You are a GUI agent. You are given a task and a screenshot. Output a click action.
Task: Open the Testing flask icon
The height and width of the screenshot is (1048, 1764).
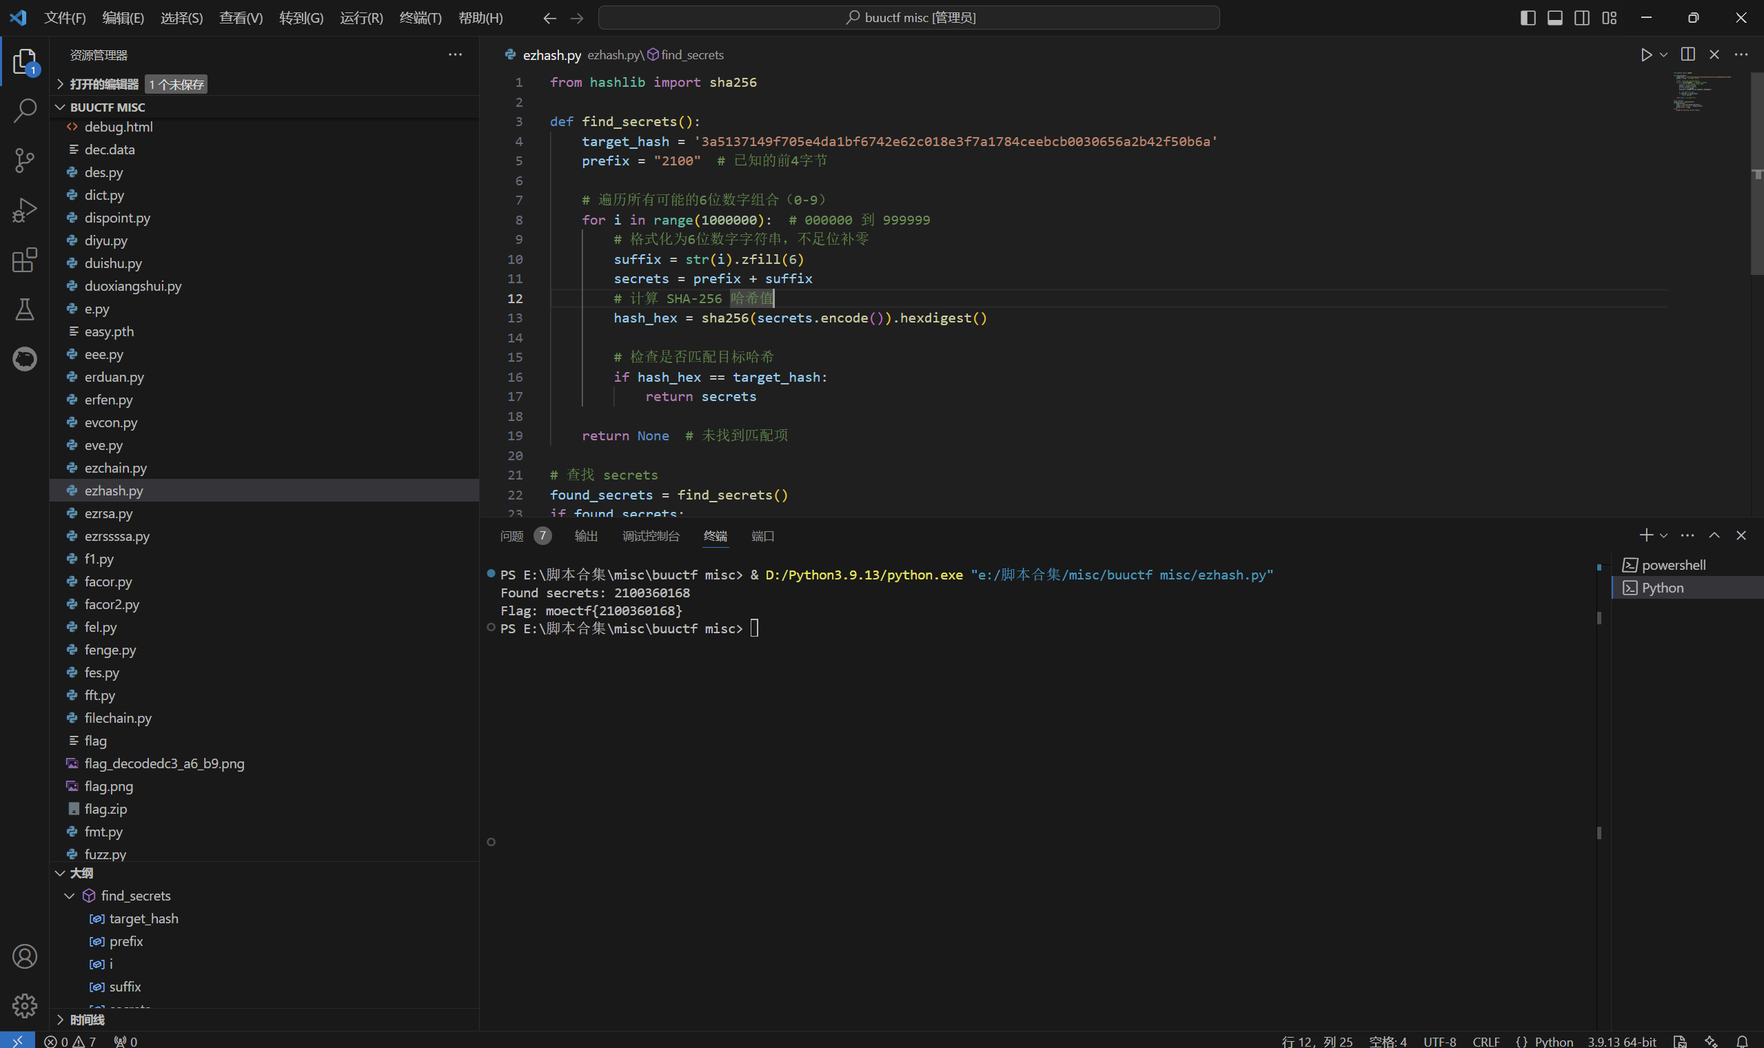pyautogui.click(x=25, y=309)
